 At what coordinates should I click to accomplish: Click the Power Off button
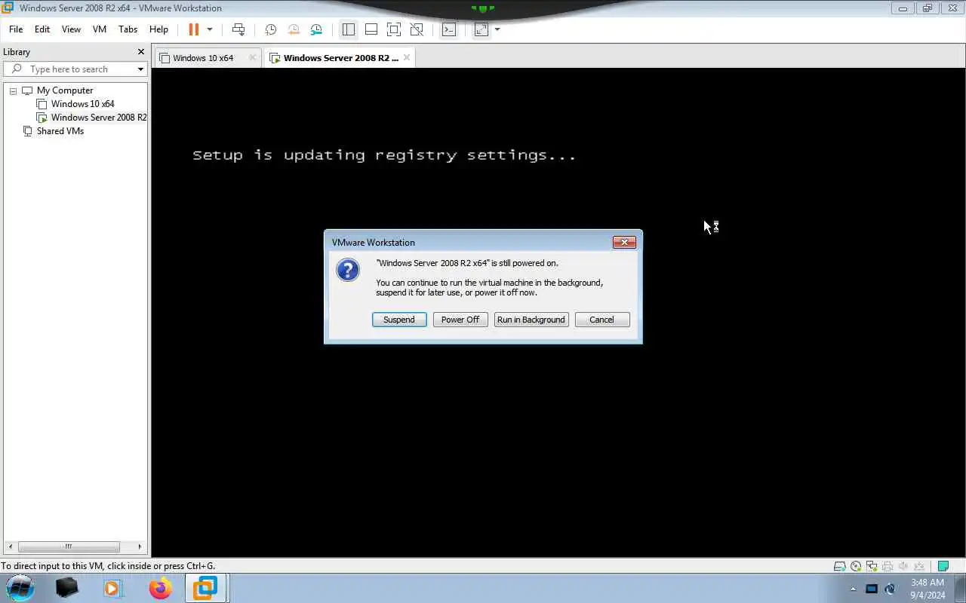coord(460,320)
